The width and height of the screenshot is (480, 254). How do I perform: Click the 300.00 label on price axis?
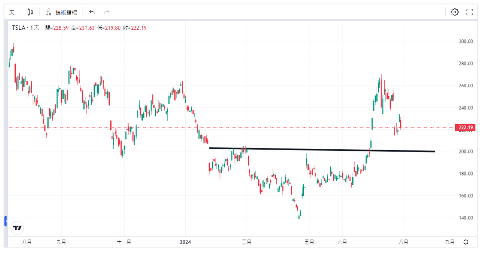coord(466,42)
